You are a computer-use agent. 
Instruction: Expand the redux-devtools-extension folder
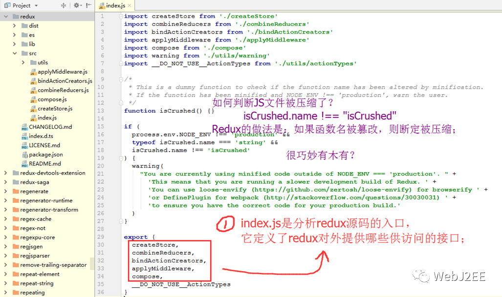pos(5,173)
